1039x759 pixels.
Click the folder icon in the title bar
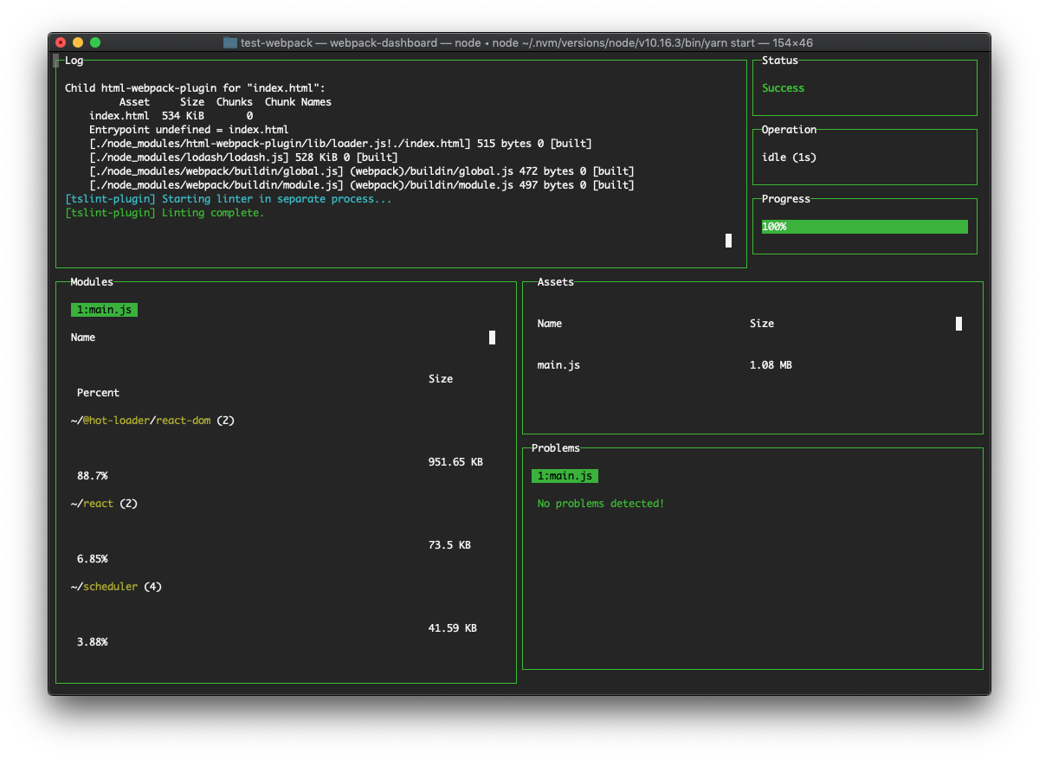[x=229, y=42]
